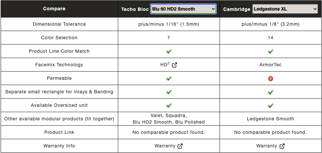Click the Compare column header
Image resolution: width=322 pixels, height=153 pixels.
pyautogui.click(x=54, y=9)
